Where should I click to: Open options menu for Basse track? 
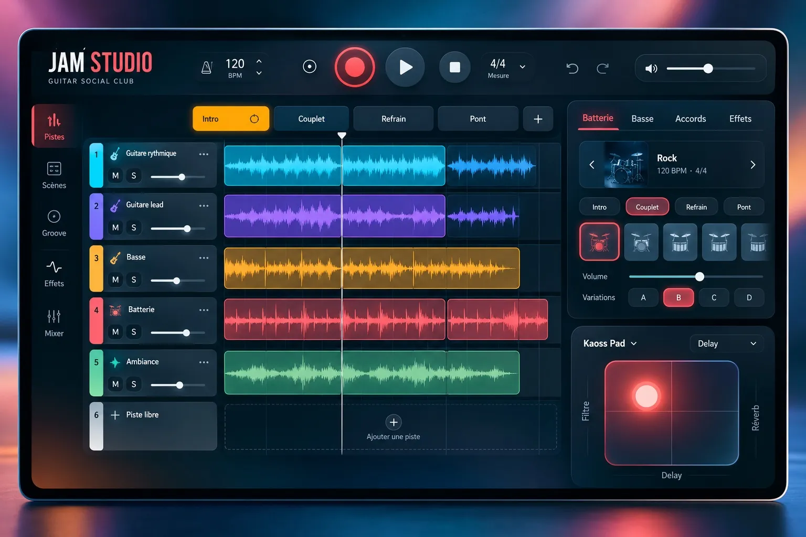(204, 258)
